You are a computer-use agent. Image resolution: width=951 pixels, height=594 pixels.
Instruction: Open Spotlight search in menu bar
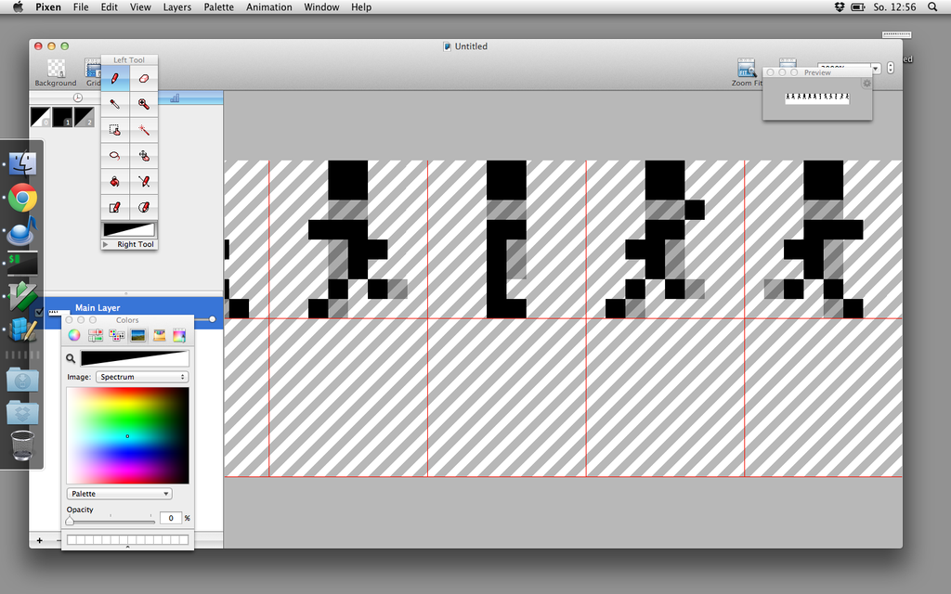(932, 7)
